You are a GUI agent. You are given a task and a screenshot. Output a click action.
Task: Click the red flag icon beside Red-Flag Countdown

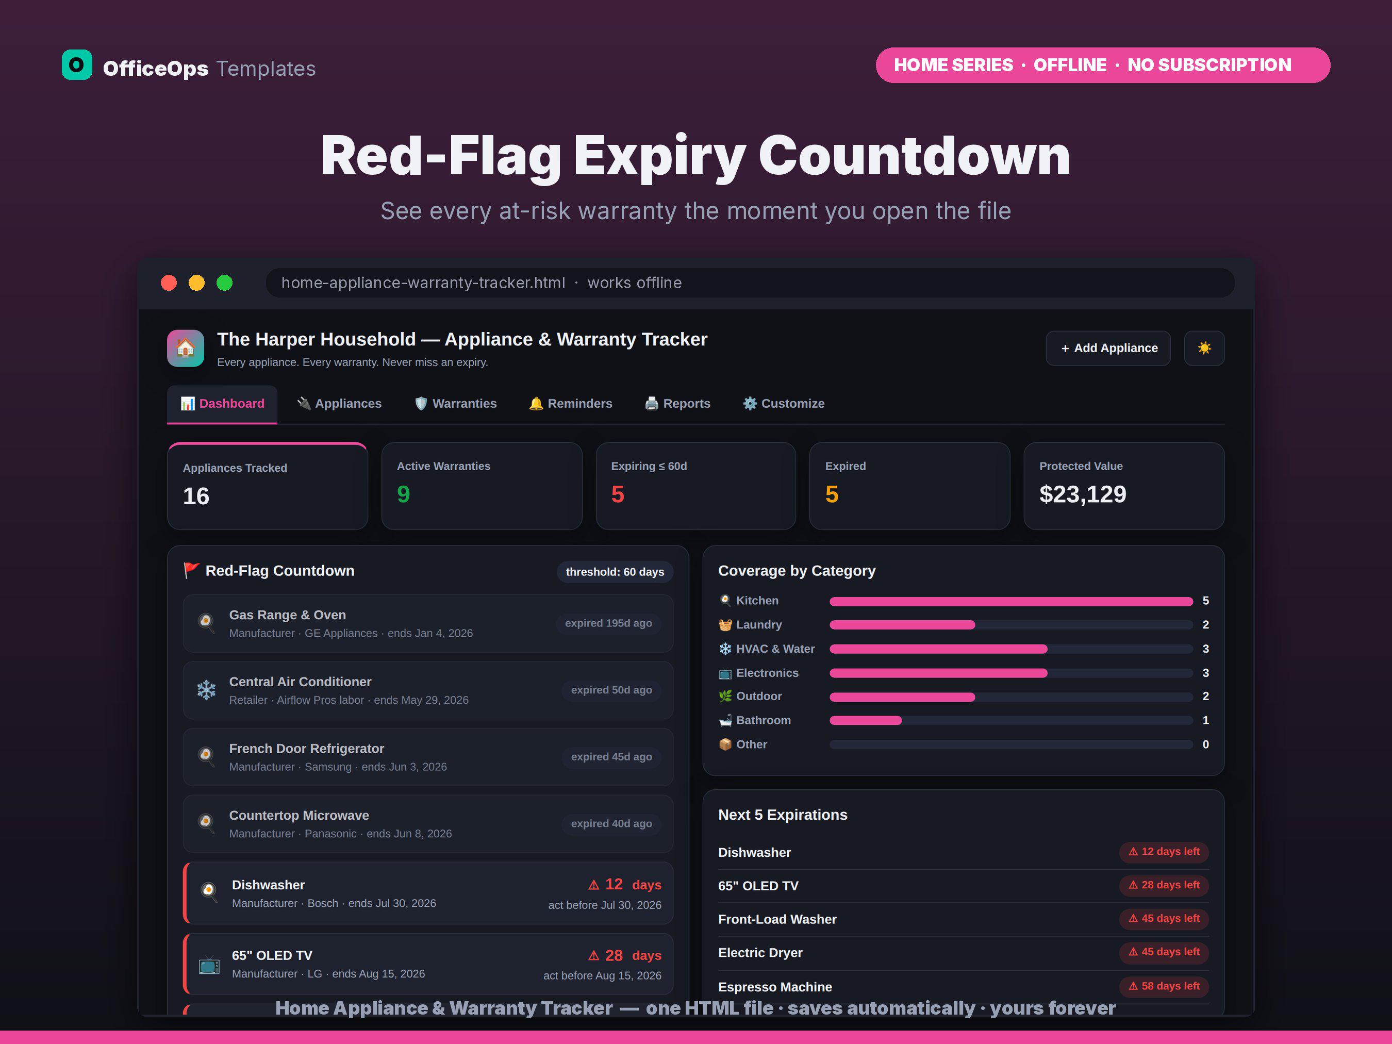point(191,570)
